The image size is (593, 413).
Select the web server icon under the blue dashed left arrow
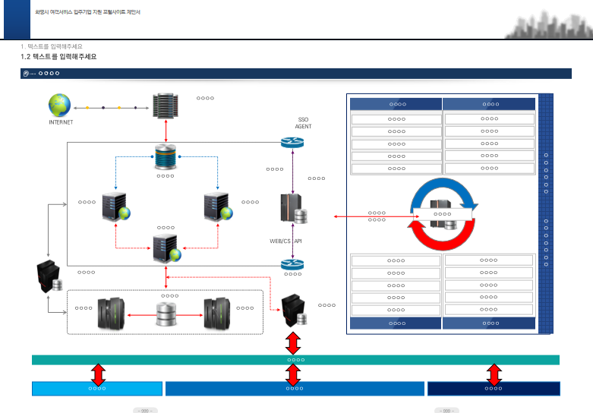pyautogui.click(x=116, y=206)
